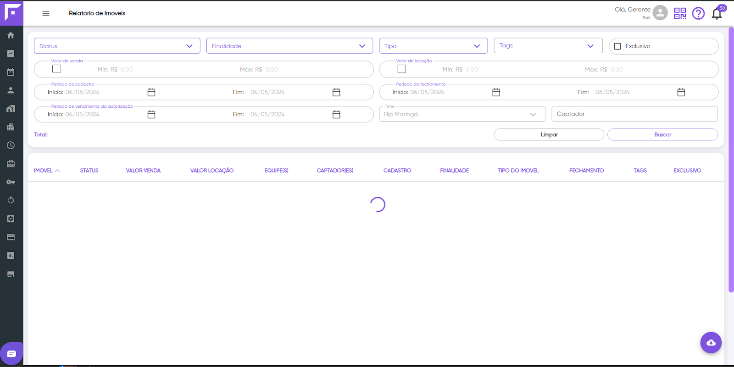Screen dimensions: 734x367
Task: Sort by FECHAMENTO column header
Action: pos(586,171)
